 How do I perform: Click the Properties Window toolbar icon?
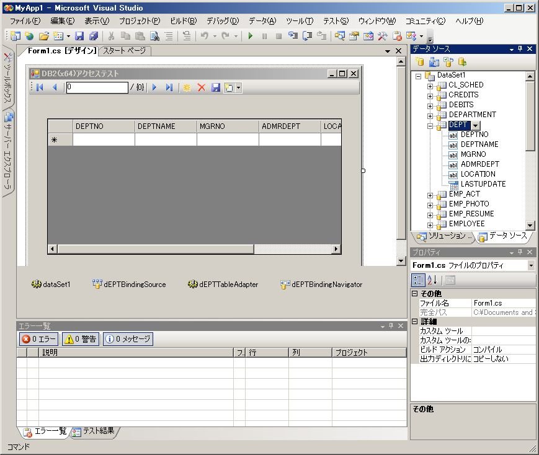pyautogui.click(x=354, y=36)
